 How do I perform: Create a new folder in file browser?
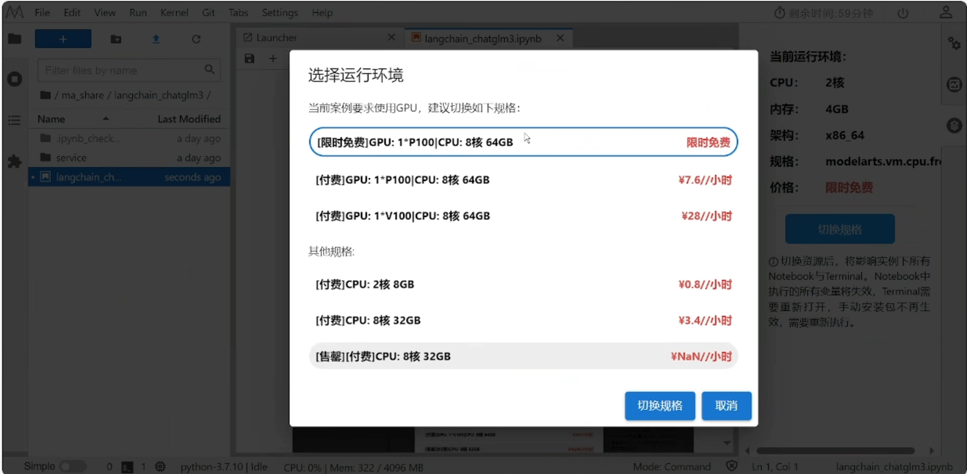(x=116, y=39)
